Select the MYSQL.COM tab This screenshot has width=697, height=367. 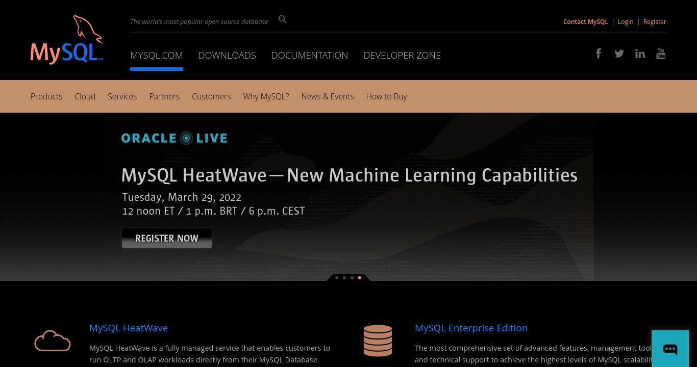coord(157,55)
